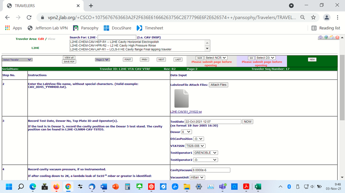Open the Chrome profile avatar menu
Viewport: 345px width, 193px height.
point(327,17)
